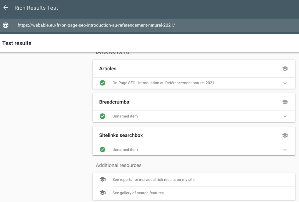This screenshot has height=202, width=299.
Task: Click the cap icon beside See reports link
Action: pyautogui.click(x=102, y=179)
